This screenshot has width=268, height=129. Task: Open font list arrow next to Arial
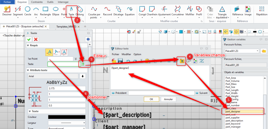point(83,76)
